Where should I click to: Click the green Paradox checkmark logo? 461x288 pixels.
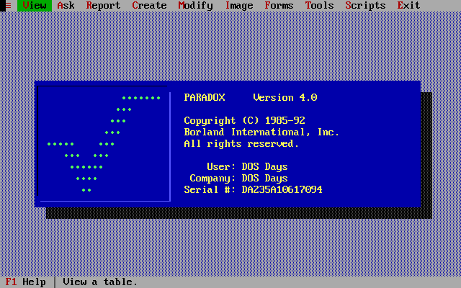click(104, 144)
